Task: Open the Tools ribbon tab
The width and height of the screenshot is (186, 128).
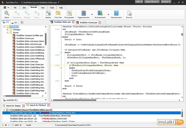Action: coord(52,8)
